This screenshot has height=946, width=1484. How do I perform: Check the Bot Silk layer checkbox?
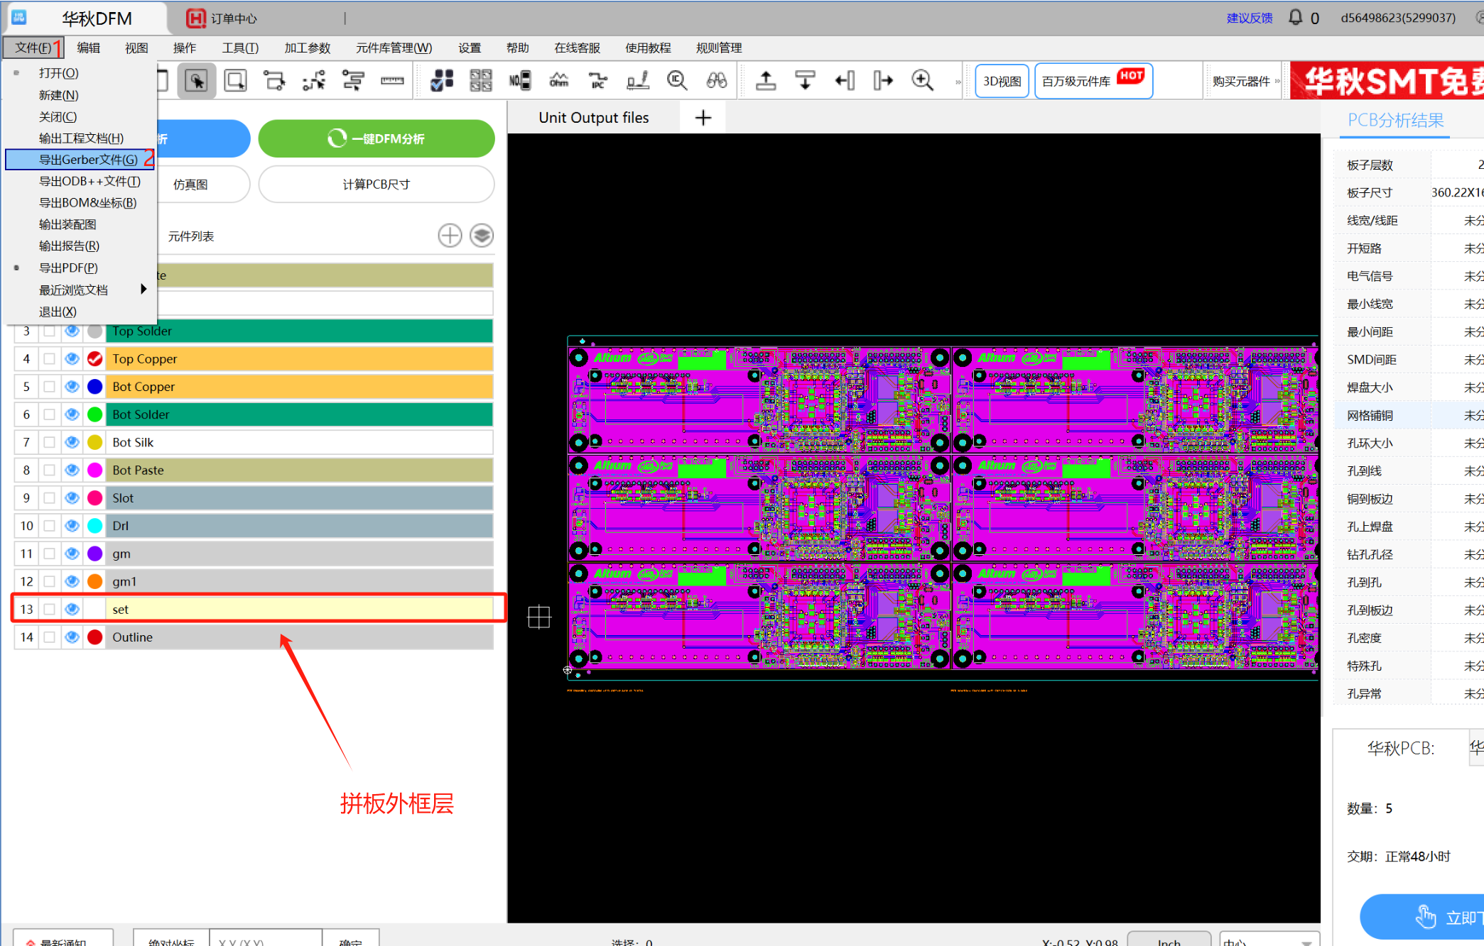(x=49, y=443)
